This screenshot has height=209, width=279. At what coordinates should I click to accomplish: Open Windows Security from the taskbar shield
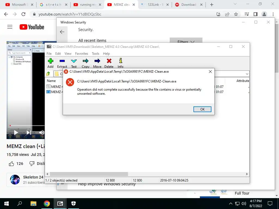tap(74, 204)
